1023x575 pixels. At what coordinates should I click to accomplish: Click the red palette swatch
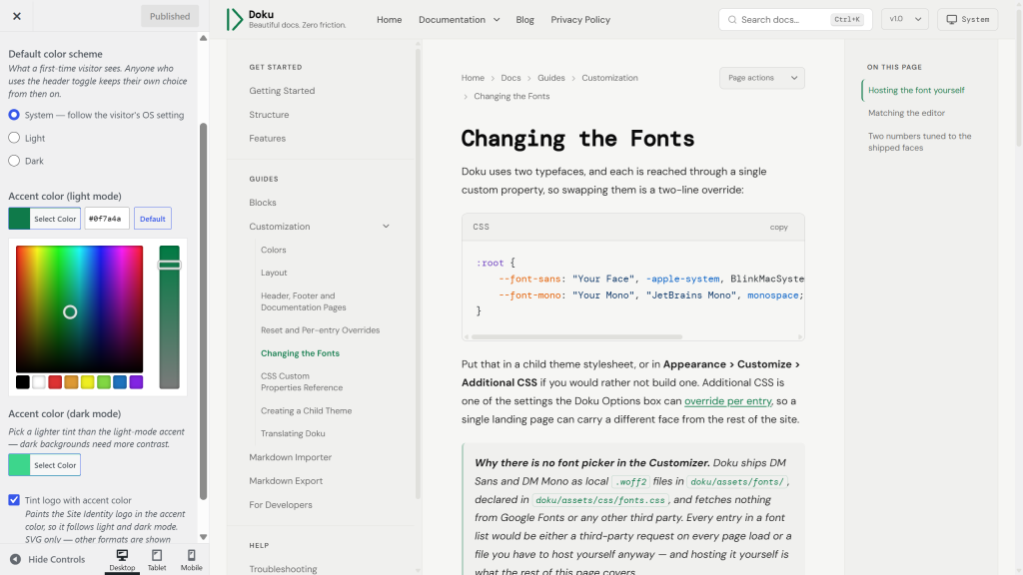55,382
